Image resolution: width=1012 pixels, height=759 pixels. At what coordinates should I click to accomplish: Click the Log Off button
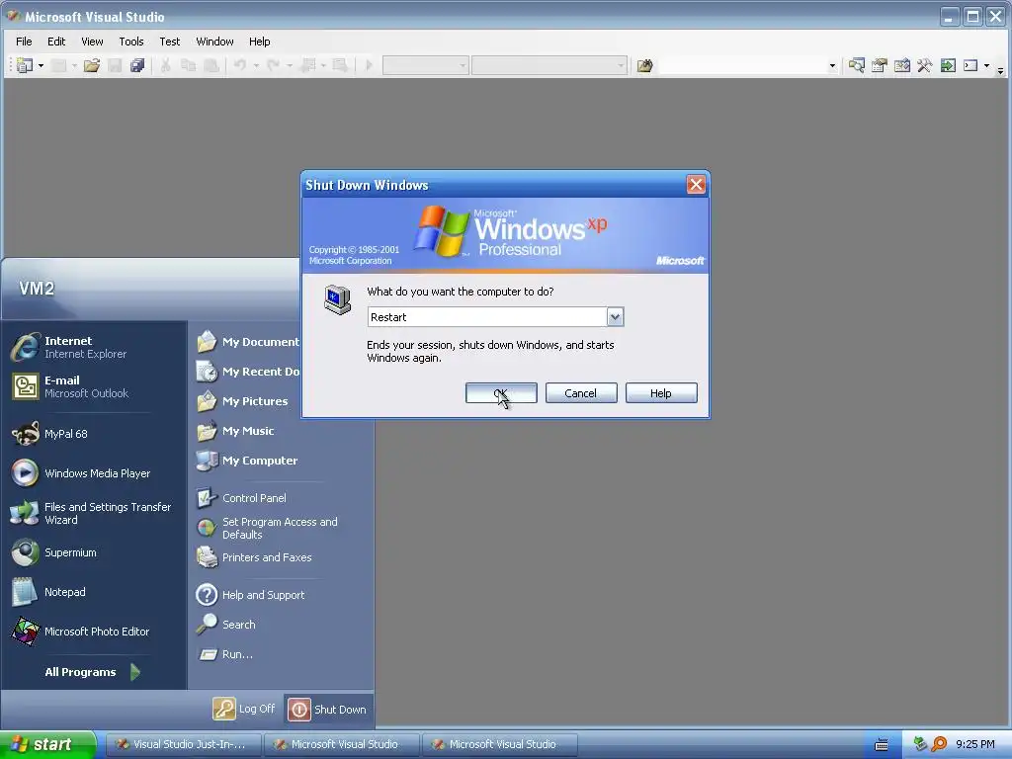[244, 709]
